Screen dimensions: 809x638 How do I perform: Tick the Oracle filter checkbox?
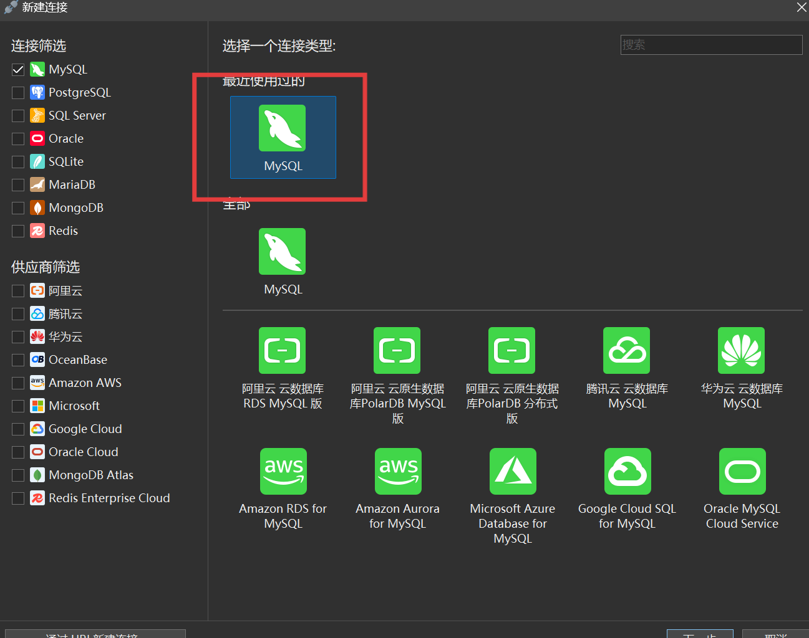[x=18, y=139]
